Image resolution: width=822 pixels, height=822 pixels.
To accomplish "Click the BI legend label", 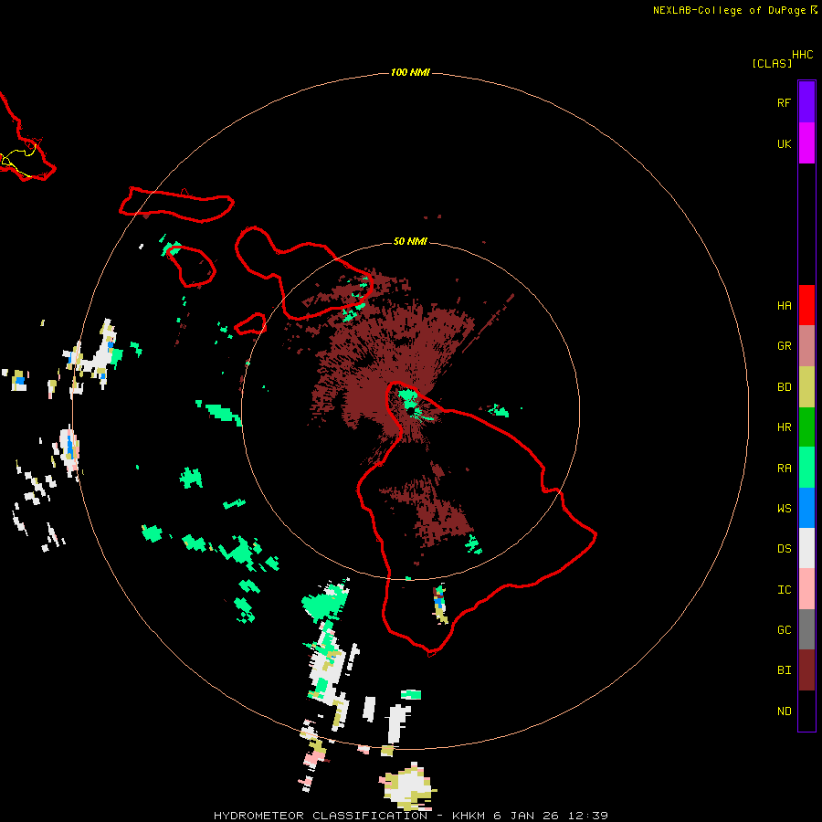I will click(784, 670).
